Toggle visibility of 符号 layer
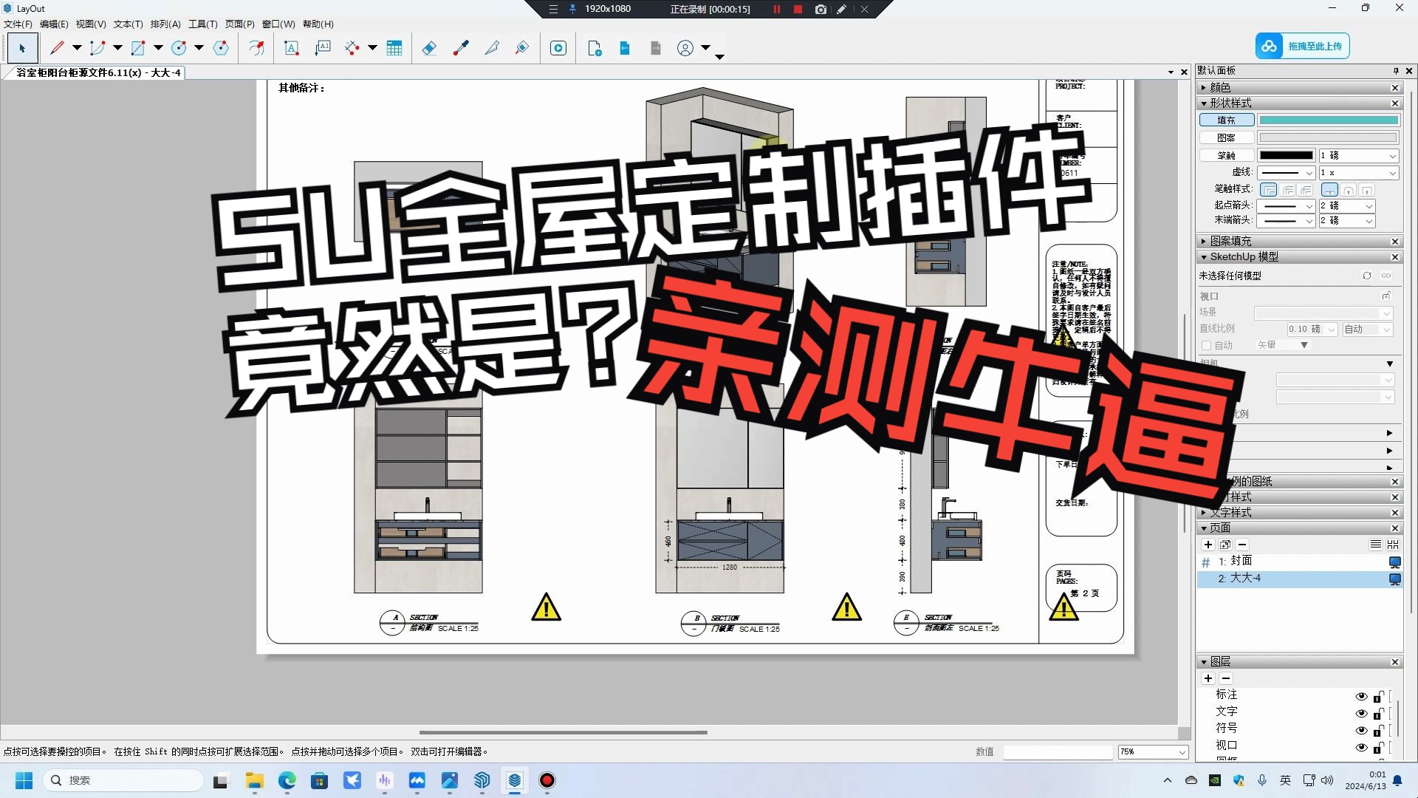1418x798 pixels. (1361, 730)
